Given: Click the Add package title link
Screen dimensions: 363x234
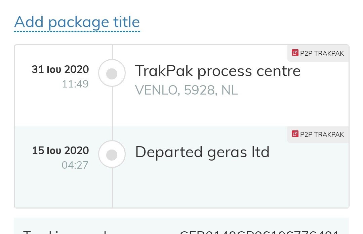Looking at the screenshot, I should tap(77, 23).
